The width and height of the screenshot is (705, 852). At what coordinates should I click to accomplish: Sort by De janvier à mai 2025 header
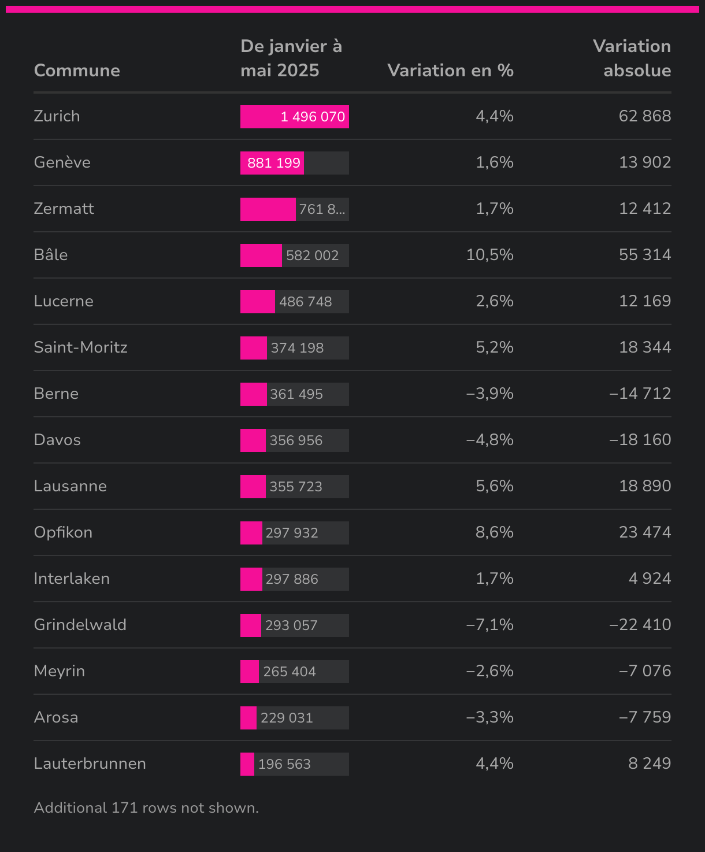pyautogui.click(x=291, y=58)
